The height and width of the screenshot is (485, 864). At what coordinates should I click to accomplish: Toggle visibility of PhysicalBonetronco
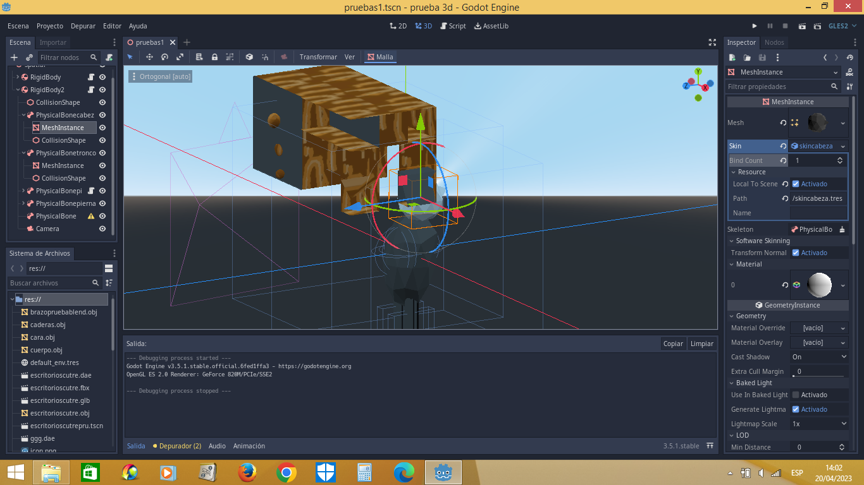102,153
